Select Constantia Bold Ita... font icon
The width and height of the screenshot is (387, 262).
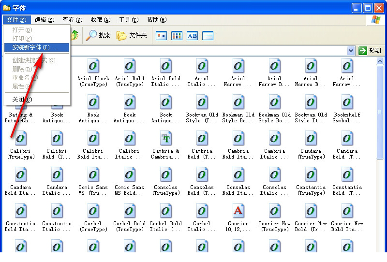coord(21,211)
